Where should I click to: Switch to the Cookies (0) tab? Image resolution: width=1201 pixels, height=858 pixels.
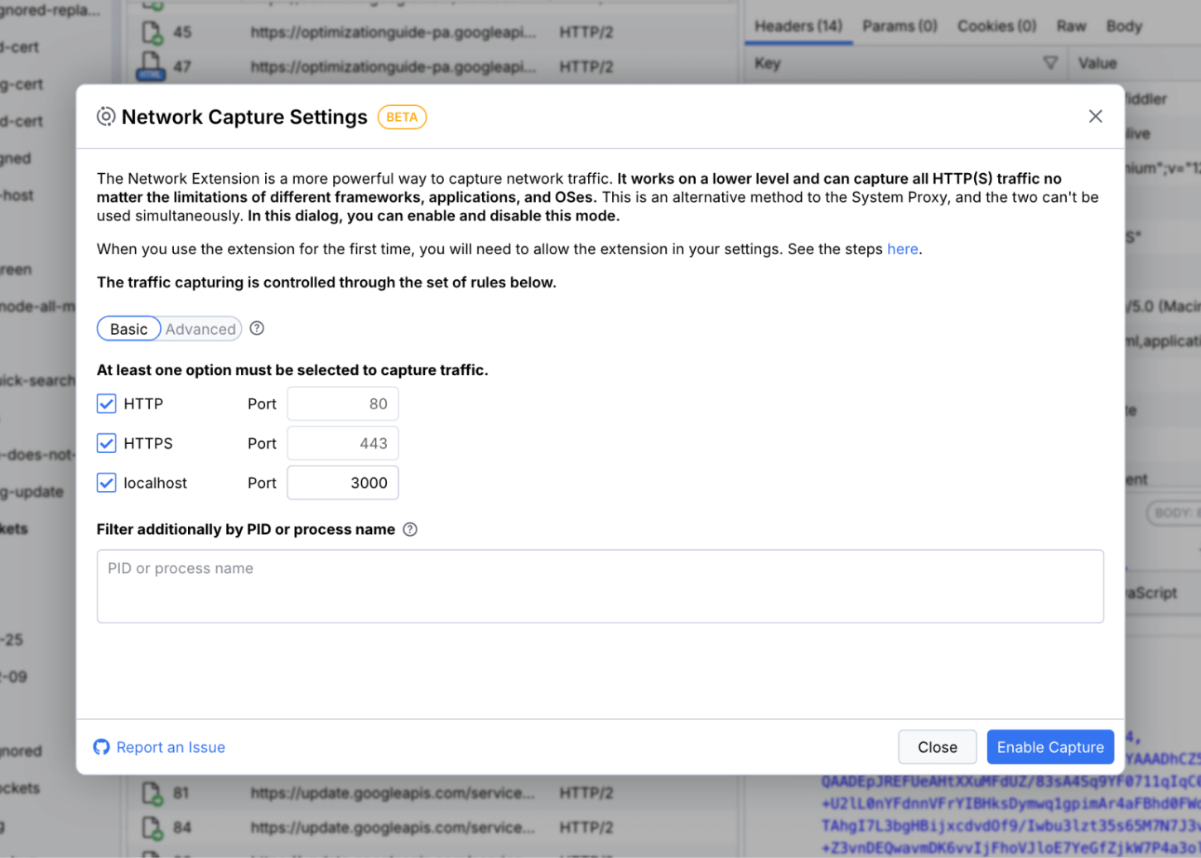coord(996,26)
